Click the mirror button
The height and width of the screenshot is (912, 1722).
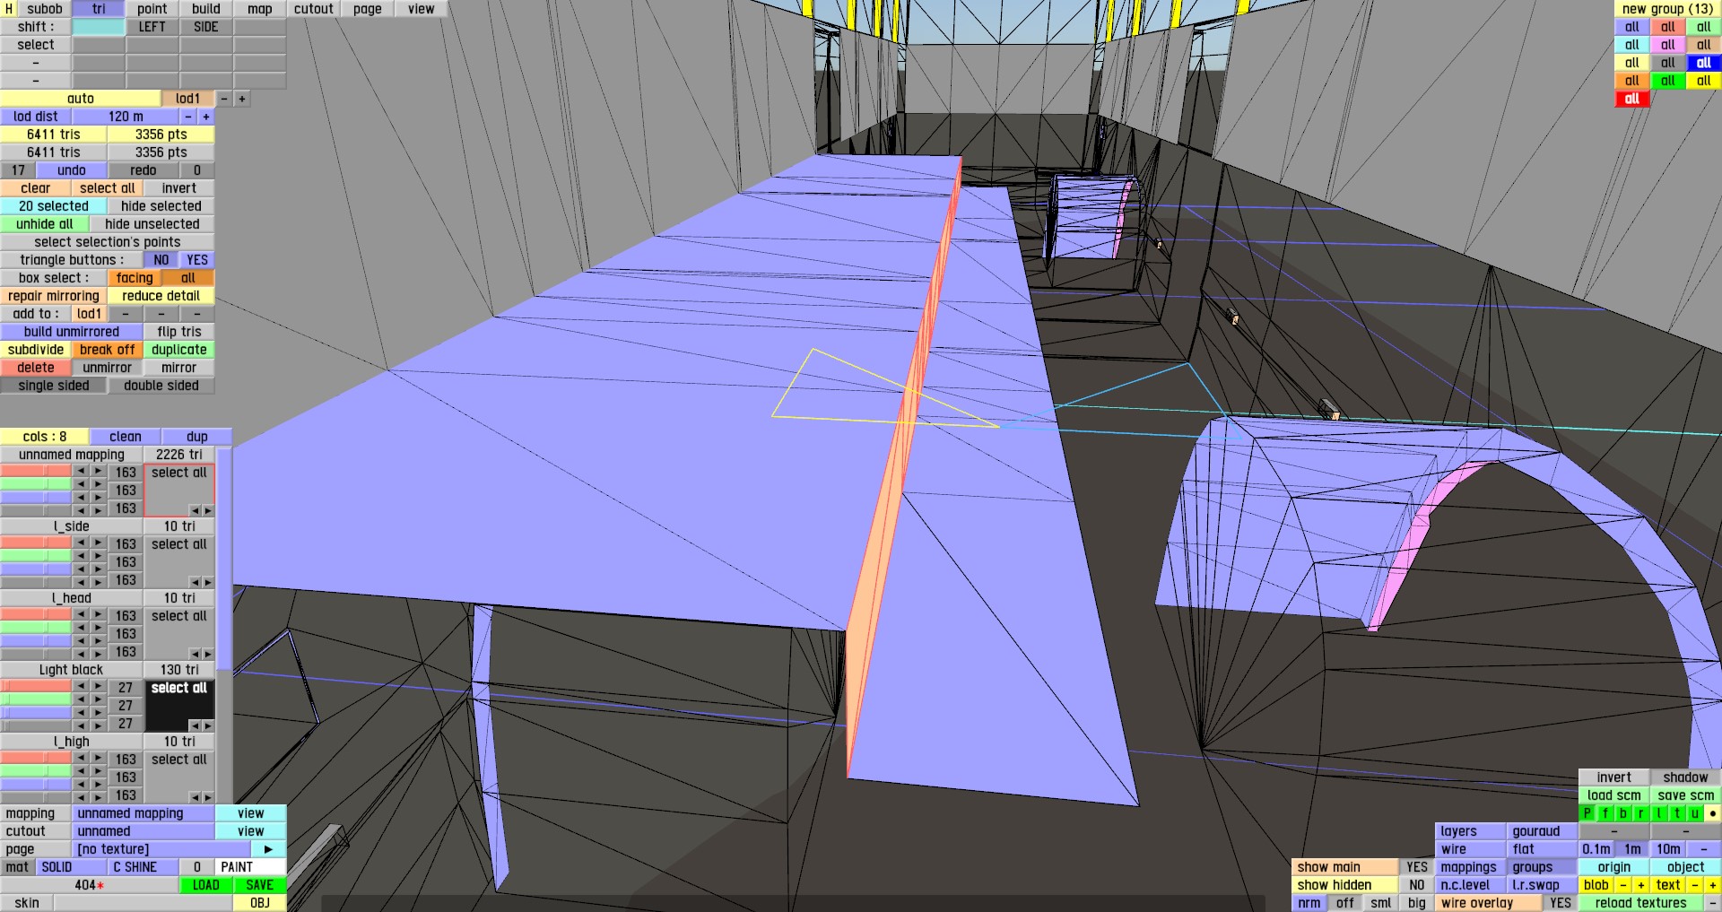click(x=179, y=368)
